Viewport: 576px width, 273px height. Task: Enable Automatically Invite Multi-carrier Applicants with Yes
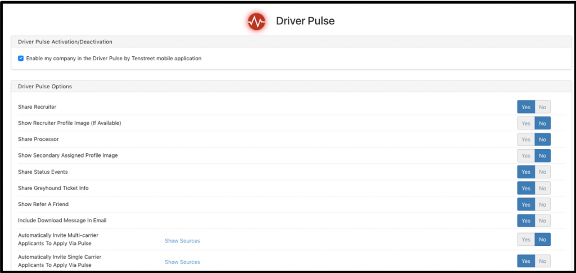tap(526, 240)
